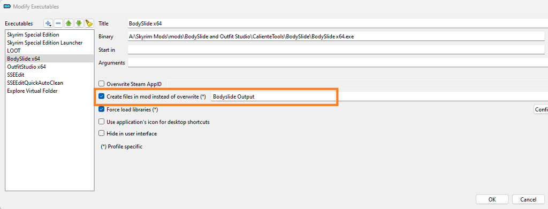The height and width of the screenshot is (209, 548).
Task: Toggle Force load libraries checkbox
Action: (101, 109)
